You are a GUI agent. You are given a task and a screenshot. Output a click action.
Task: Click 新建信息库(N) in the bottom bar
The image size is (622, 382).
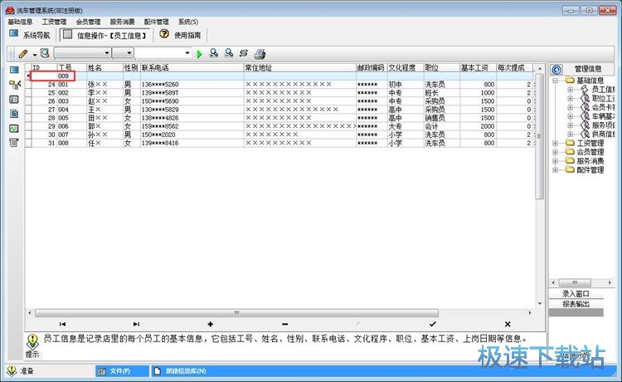[185, 371]
